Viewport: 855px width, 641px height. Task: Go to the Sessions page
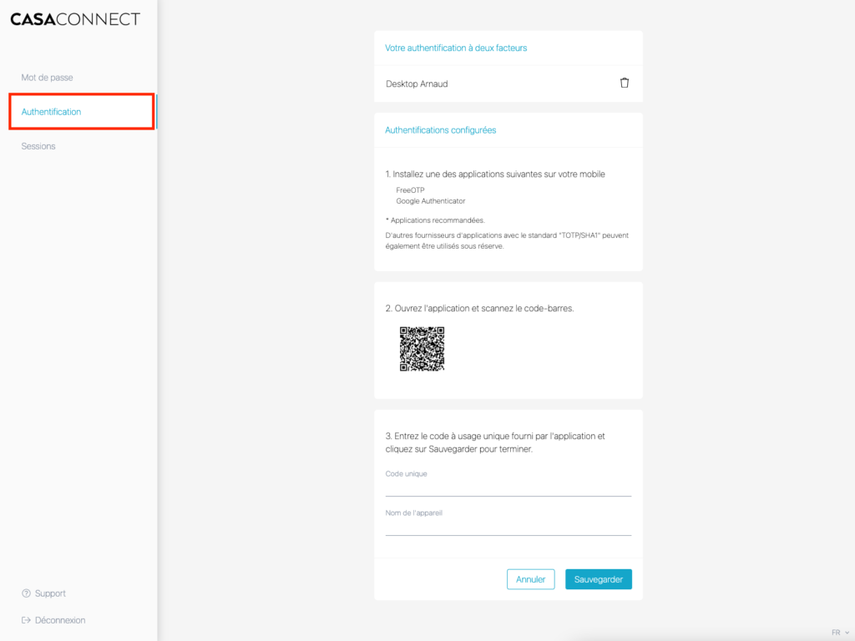[38, 146]
